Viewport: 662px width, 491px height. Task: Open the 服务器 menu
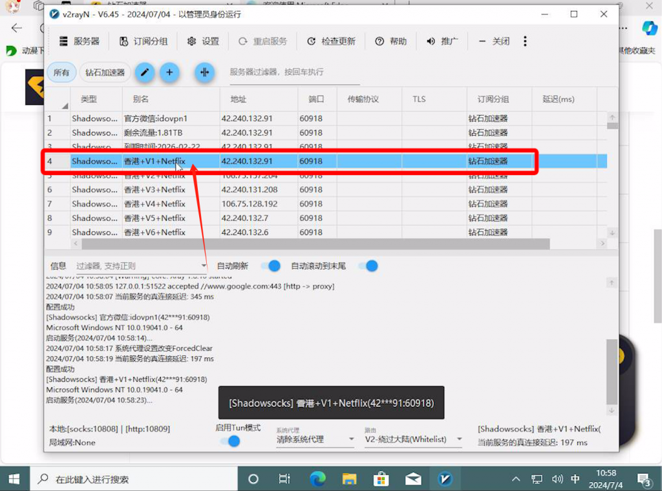pos(80,41)
